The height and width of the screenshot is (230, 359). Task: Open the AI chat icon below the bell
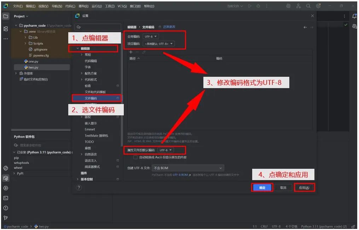tap(354, 26)
